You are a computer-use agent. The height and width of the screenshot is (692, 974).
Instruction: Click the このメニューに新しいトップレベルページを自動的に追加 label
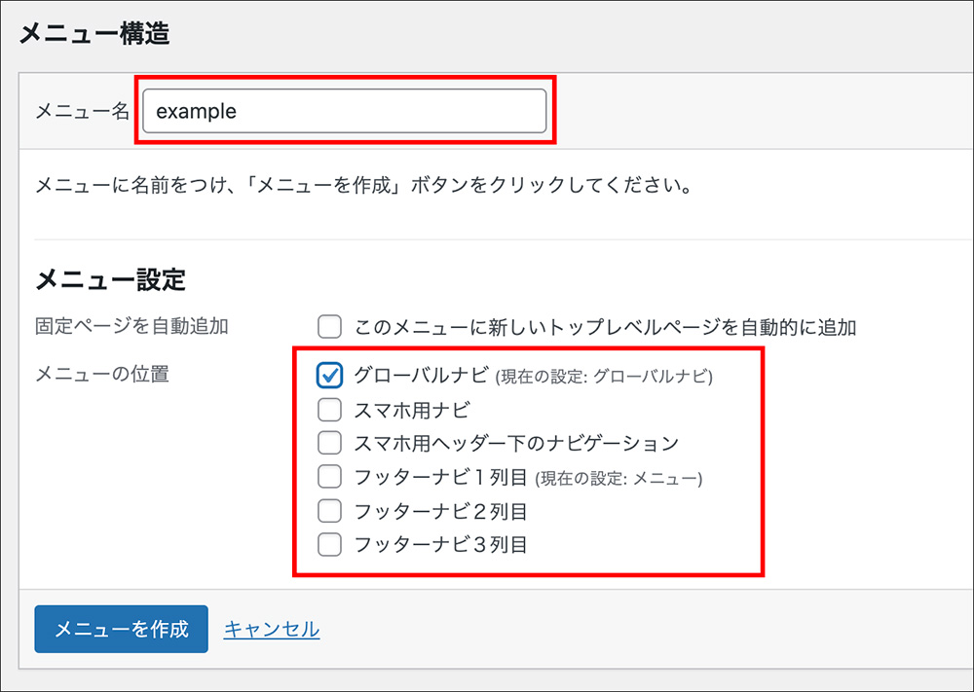(605, 327)
